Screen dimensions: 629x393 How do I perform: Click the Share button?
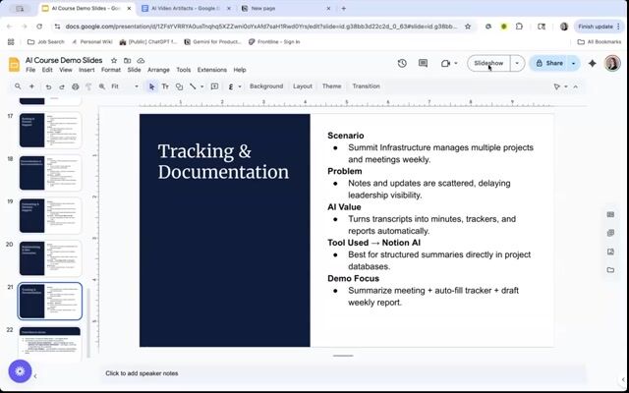coord(548,63)
